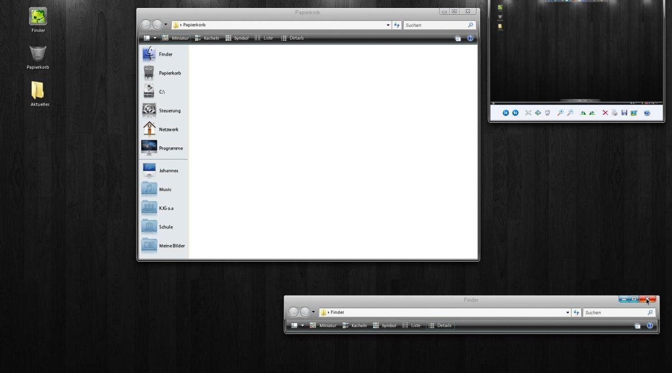The image size is (672, 373).
Task: Click the Netzwerk house icon in sidebar
Action: click(x=149, y=129)
